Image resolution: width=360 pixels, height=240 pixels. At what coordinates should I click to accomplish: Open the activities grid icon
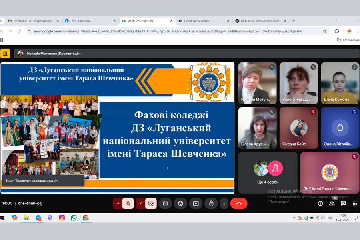coord(354,203)
